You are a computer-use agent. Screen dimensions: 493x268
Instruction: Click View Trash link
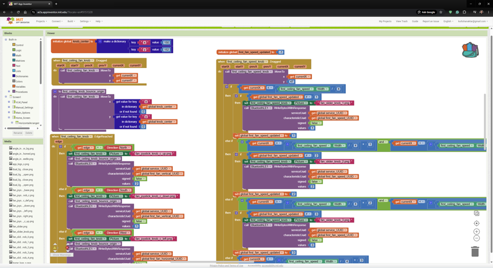tap(402, 21)
